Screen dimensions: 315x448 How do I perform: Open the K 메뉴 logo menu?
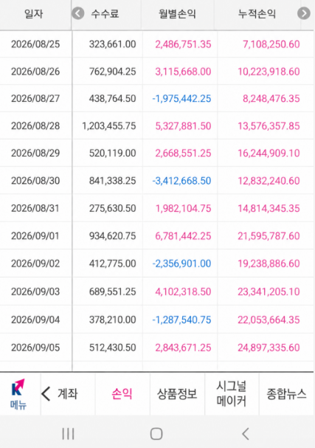(x=18, y=394)
